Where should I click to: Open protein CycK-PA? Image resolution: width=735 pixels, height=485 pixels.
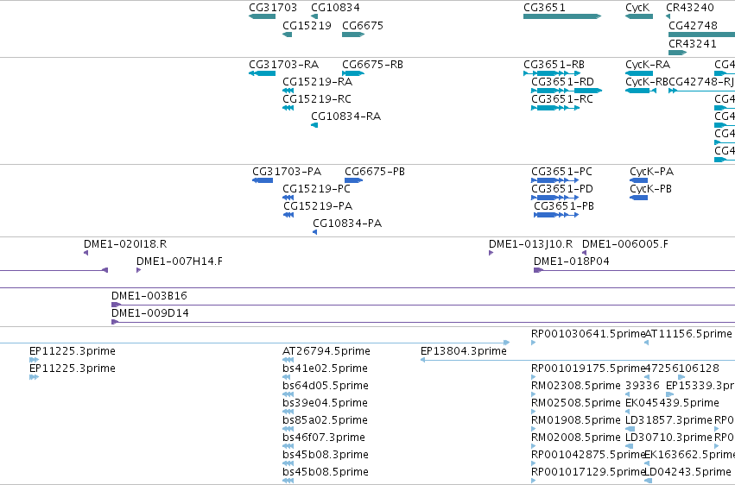pyautogui.click(x=651, y=172)
